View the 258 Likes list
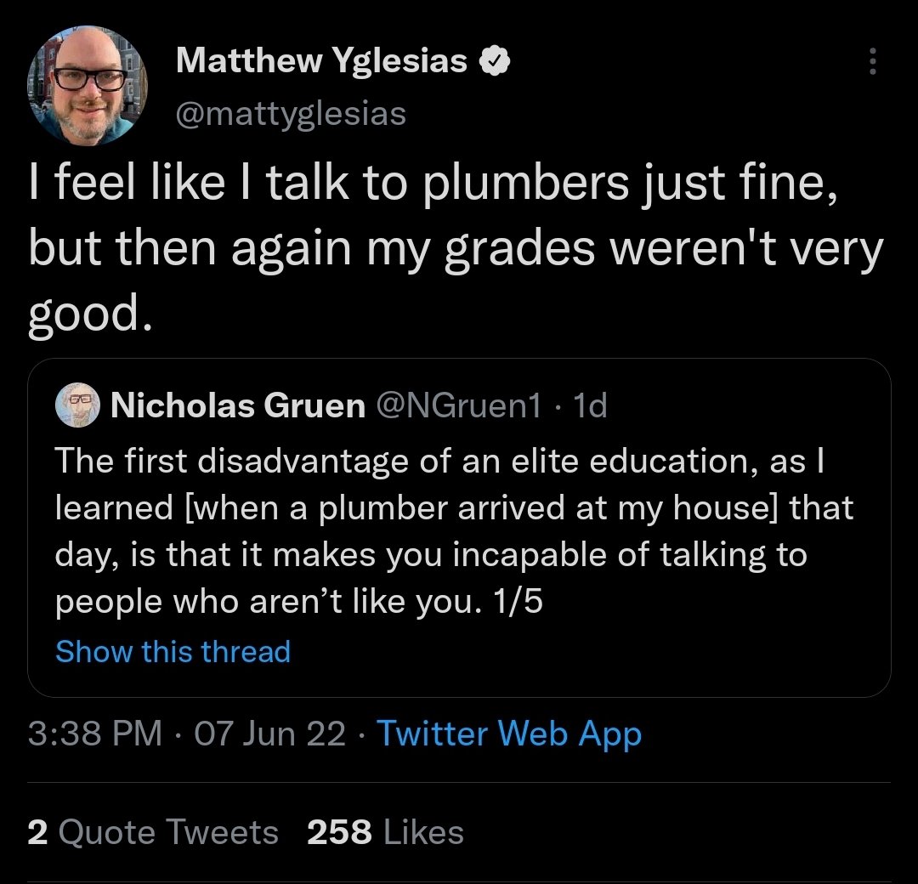 tap(385, 832)
